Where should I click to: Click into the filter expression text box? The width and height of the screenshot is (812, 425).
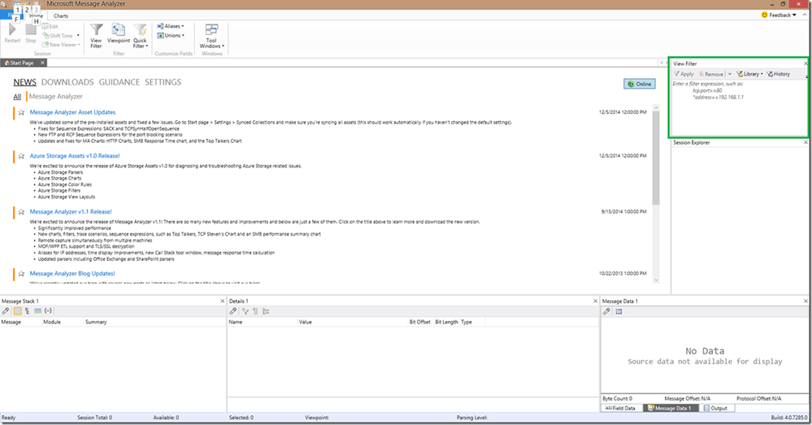point(739,108)
